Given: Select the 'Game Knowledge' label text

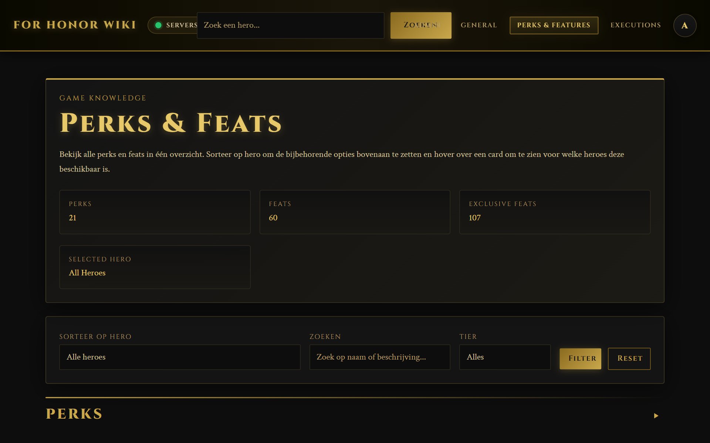Looking at the screenshot, I should tap(103, 98).
